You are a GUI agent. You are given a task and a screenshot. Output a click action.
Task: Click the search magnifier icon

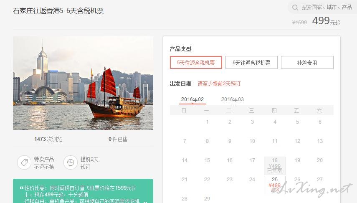[295, 8]
